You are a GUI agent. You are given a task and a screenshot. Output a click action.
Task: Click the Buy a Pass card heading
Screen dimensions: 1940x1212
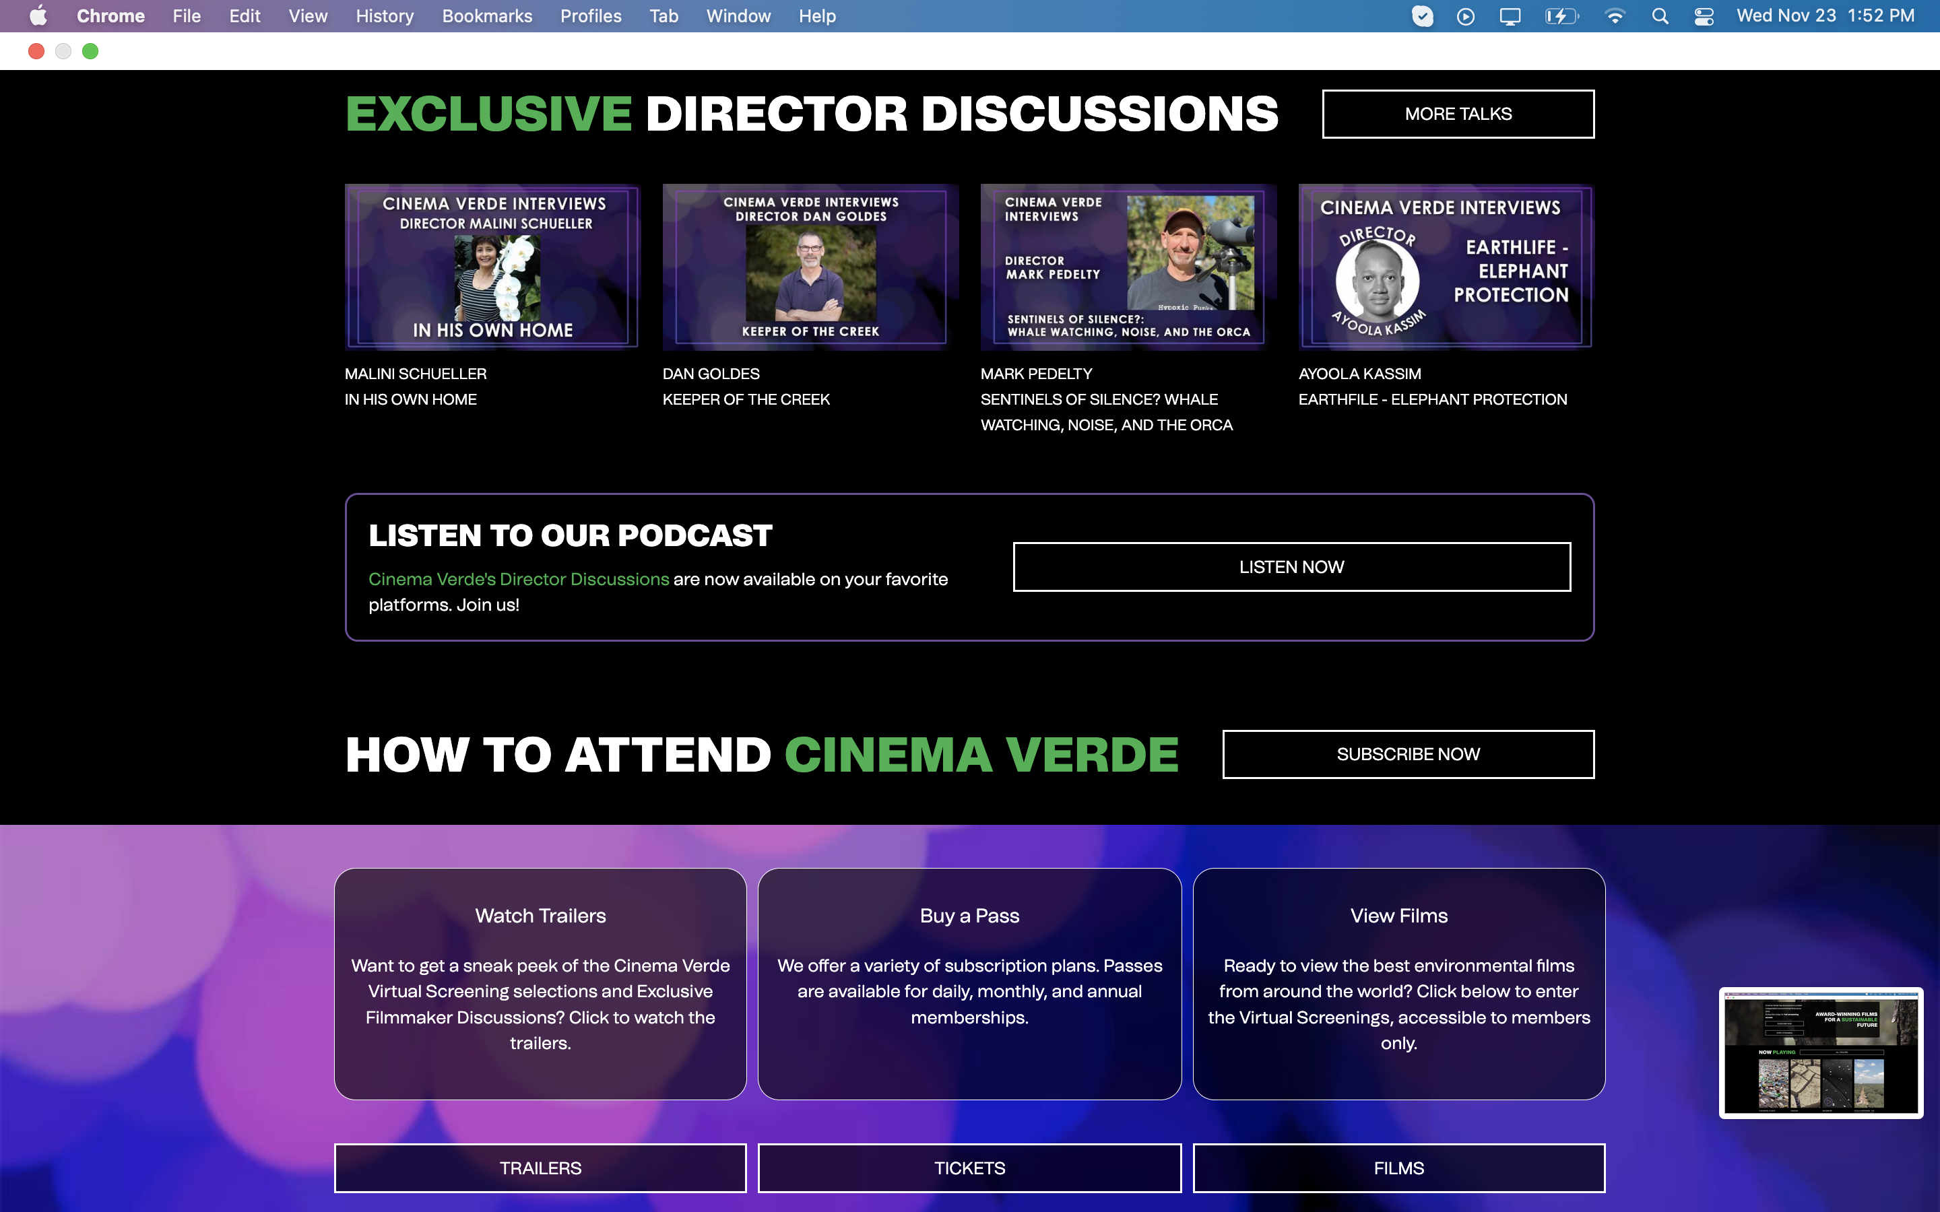tap(969, 916)
